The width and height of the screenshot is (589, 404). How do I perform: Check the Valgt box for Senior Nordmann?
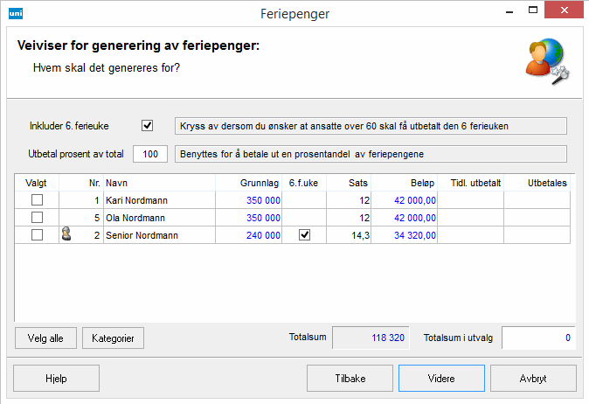pos(37,235)
